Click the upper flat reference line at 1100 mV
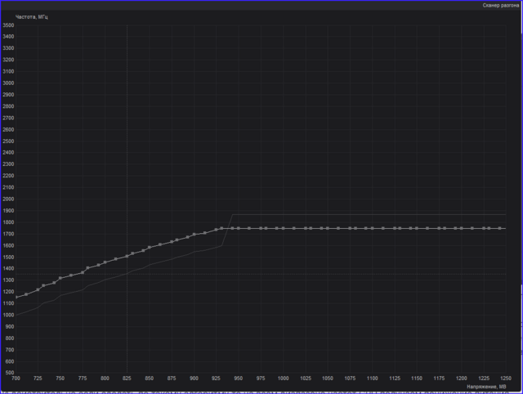The width and height of the screenshot is (523, 394). (372, 214)
